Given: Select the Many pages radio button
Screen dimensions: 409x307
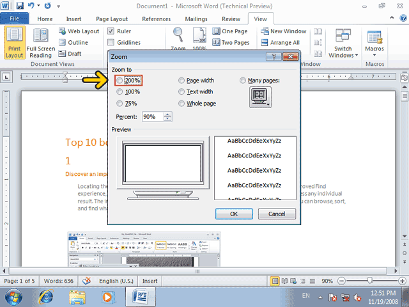Looking at the screenshot, I should tap(243, 81).
